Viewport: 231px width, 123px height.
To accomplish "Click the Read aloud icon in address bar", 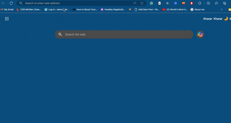I will (x=135, y=3).
